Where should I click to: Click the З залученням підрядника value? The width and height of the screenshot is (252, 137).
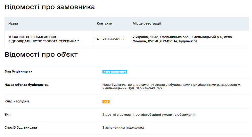click(x=123, y=127)
